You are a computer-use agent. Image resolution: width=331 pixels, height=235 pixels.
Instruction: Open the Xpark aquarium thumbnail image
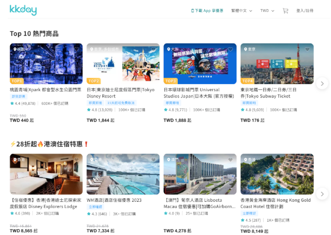46,64
